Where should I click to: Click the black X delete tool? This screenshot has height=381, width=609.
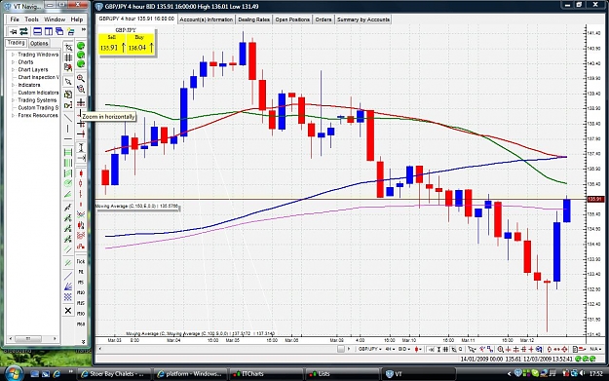68,310
